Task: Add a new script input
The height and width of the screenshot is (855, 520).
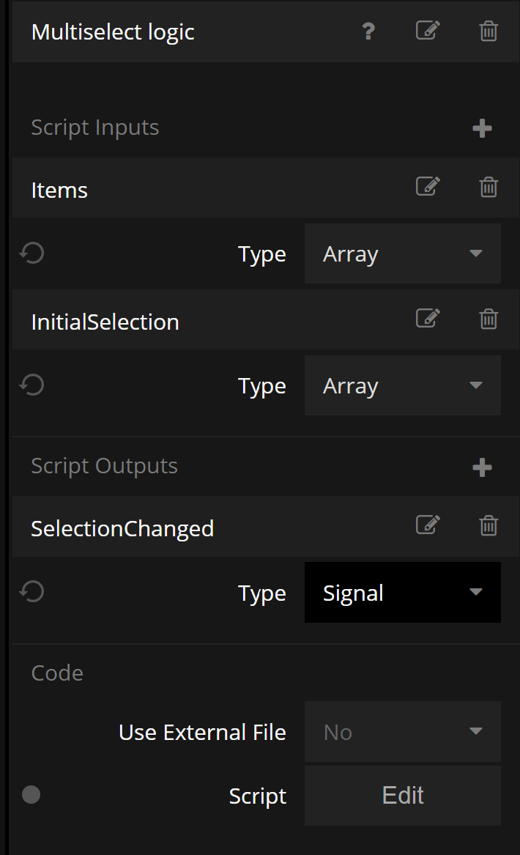Action: pyautogui.click(x=482, y=129)
